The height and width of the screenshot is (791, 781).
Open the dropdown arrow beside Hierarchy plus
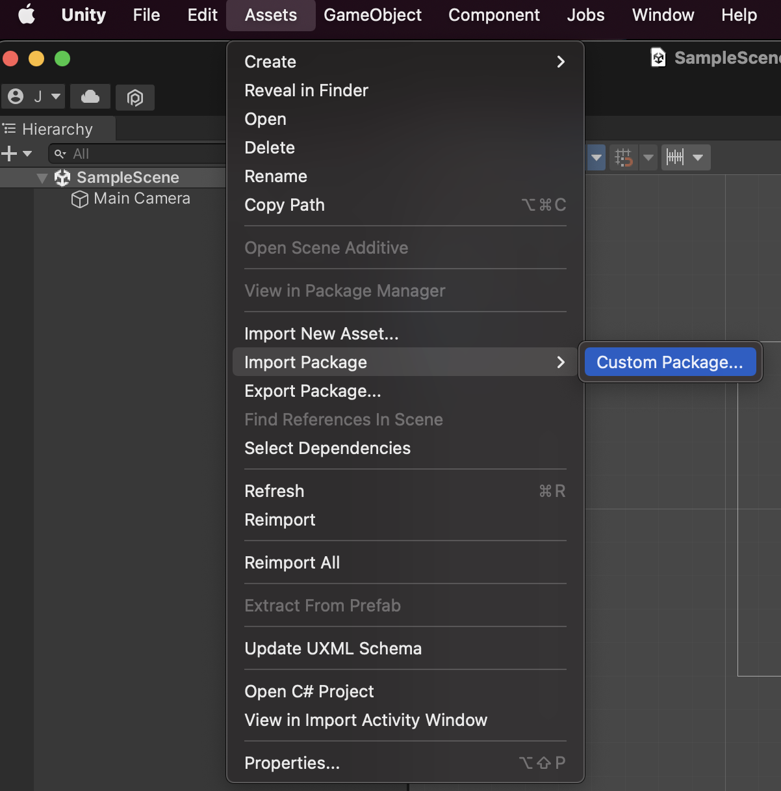tap(27, 154)
